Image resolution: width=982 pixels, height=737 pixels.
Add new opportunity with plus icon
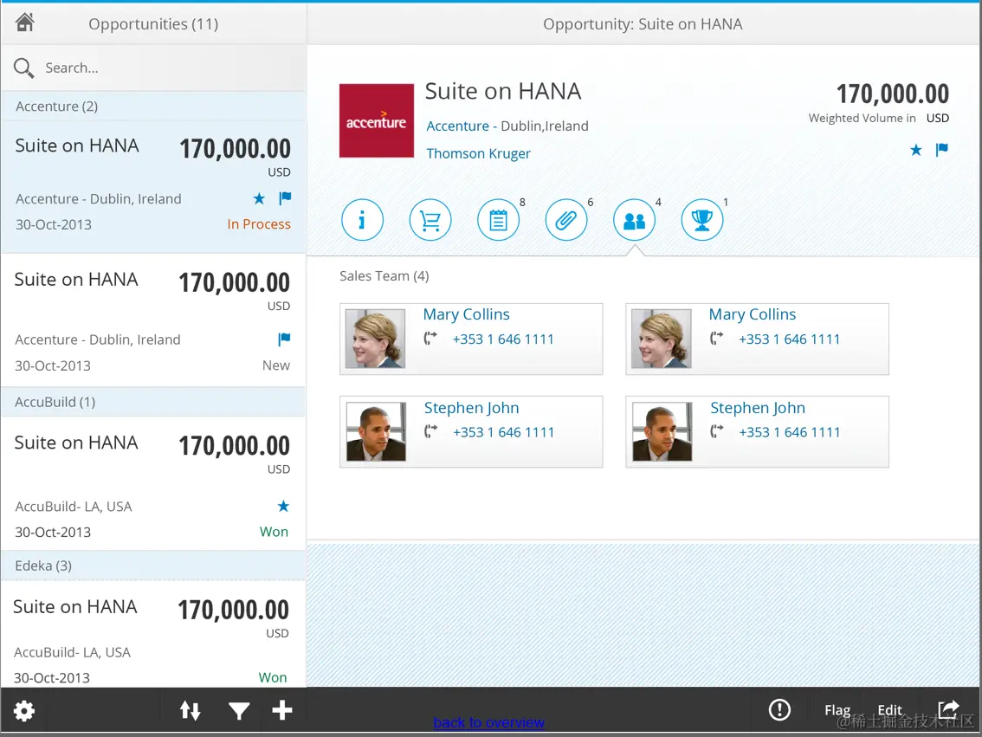(x=281, y=710)
